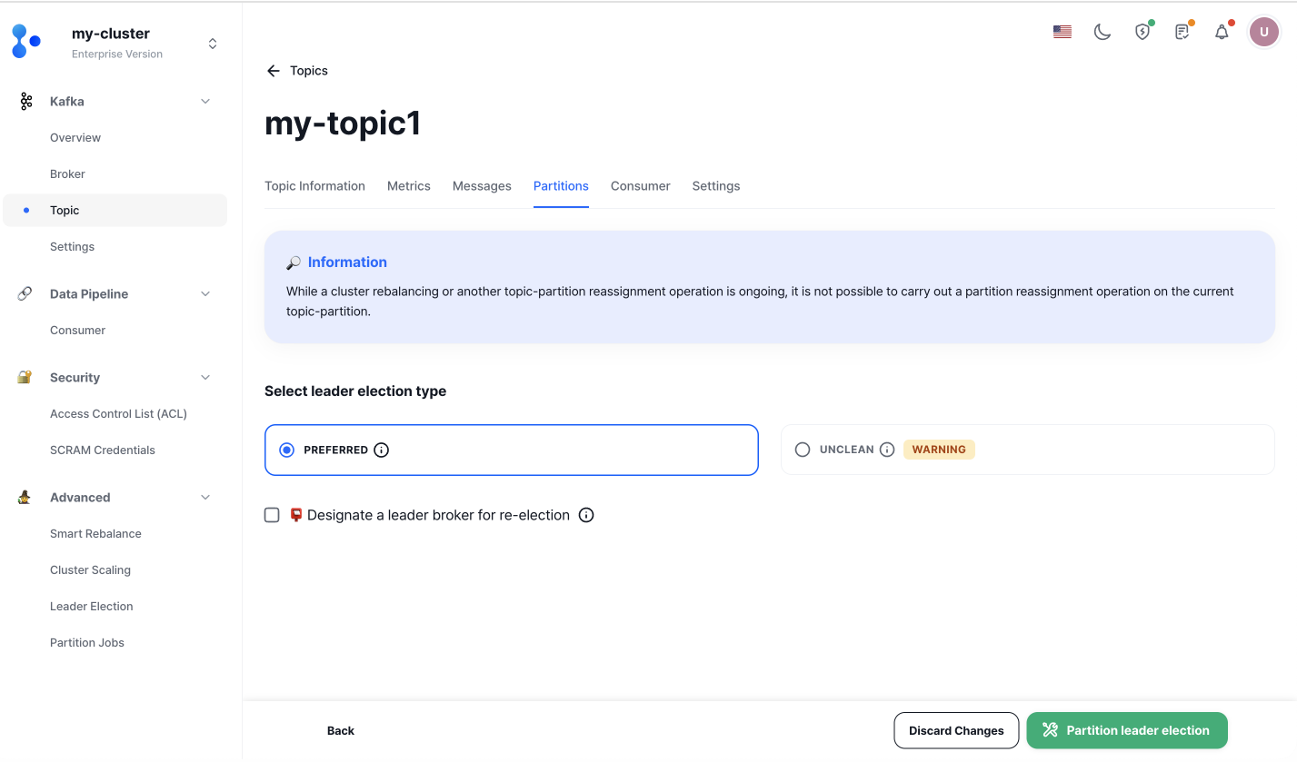The height and width of the screenshot is (762, 1297).
Task: Go back to Topics via arrow
Action: (x=273, y=71)
